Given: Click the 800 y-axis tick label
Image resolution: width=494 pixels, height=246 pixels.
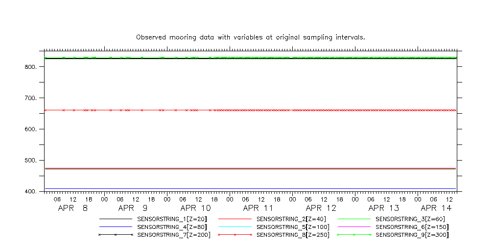Looking at the screenshot, I should pos(31,67).
